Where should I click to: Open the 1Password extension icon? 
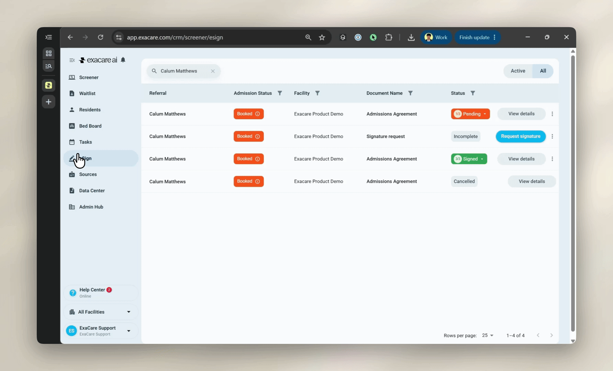(x=358, y=37)
